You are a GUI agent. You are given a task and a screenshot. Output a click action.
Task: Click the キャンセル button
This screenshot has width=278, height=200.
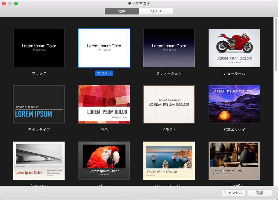(x=233, y=193)
